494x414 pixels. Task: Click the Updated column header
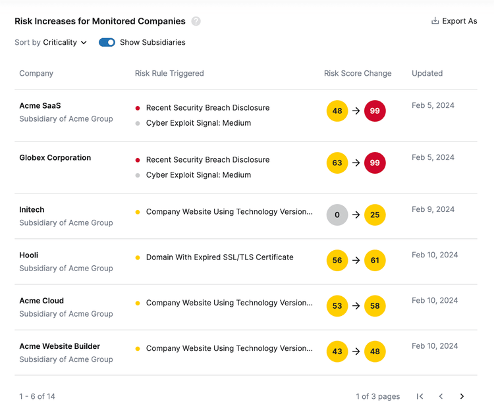427,73
